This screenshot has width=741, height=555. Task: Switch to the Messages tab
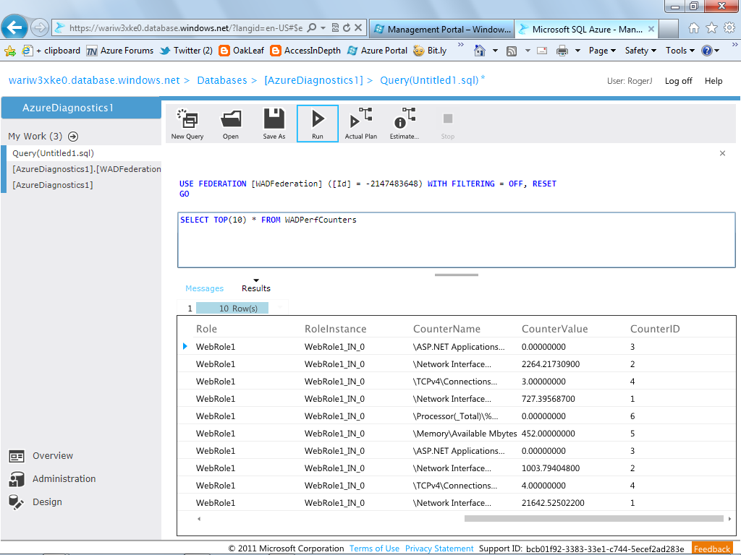tap(204, 288)
